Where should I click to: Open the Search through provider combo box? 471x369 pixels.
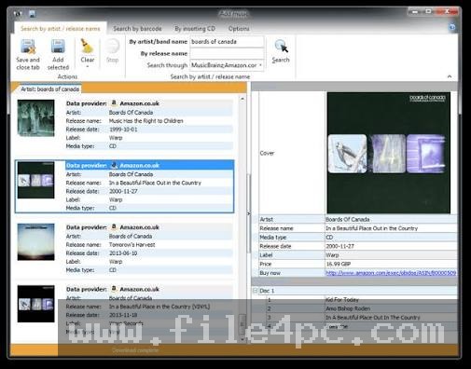point(228,65)
